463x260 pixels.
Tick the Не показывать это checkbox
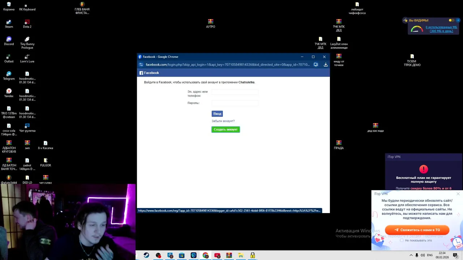coord(402,240)
